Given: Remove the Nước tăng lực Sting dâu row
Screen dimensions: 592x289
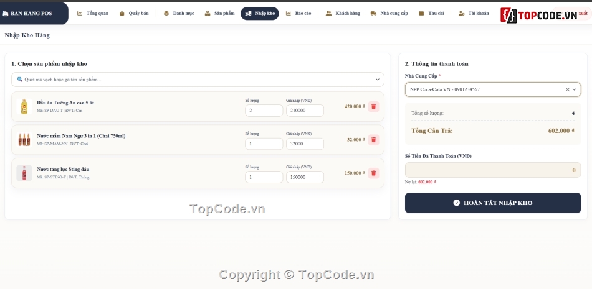Looking at the screenshot, I should (x=373, y=173).
